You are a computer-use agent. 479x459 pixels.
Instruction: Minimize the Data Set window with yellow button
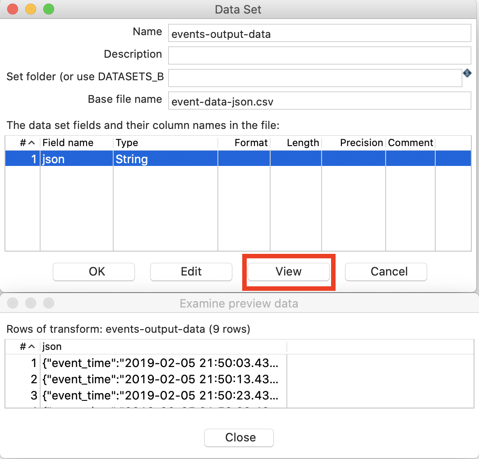click(x=31, y=9)
